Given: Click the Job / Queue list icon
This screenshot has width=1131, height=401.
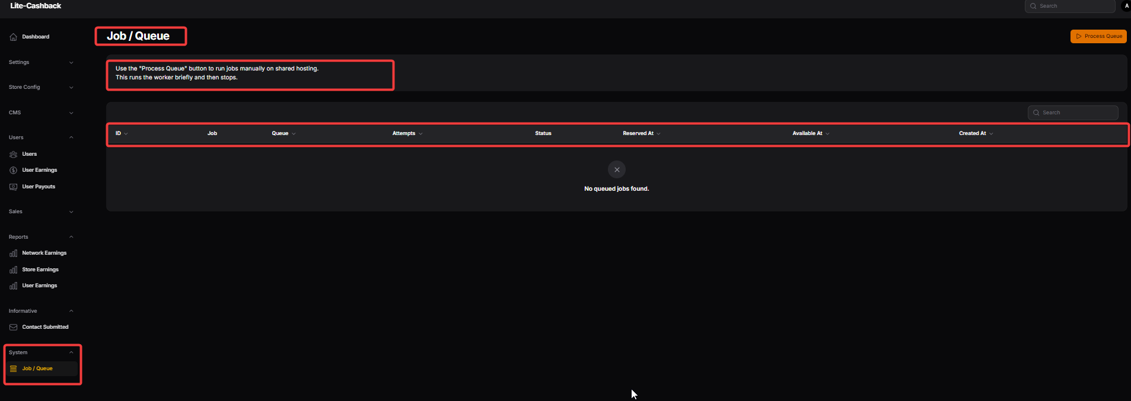Looking at the screenshot, I should click(13, 368).
